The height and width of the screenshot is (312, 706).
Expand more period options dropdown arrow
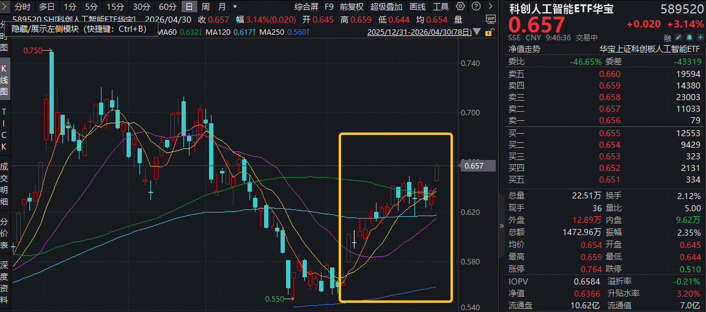[x=235, y=7]
